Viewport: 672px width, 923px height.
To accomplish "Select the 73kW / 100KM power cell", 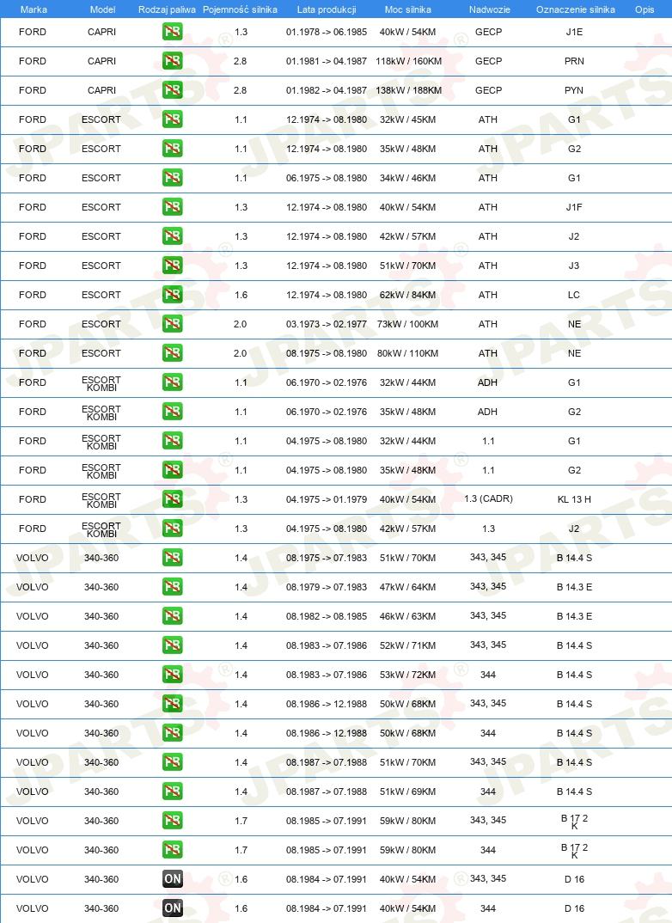I will point(408,324).
